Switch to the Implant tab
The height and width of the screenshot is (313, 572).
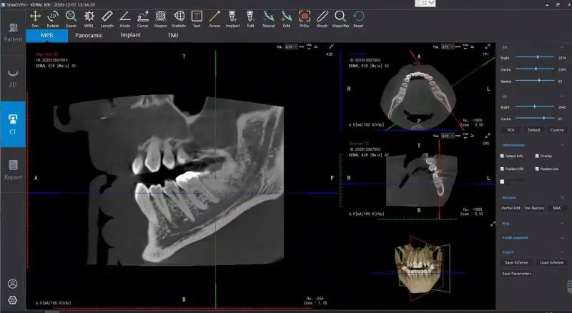click(x=131, y=35)
